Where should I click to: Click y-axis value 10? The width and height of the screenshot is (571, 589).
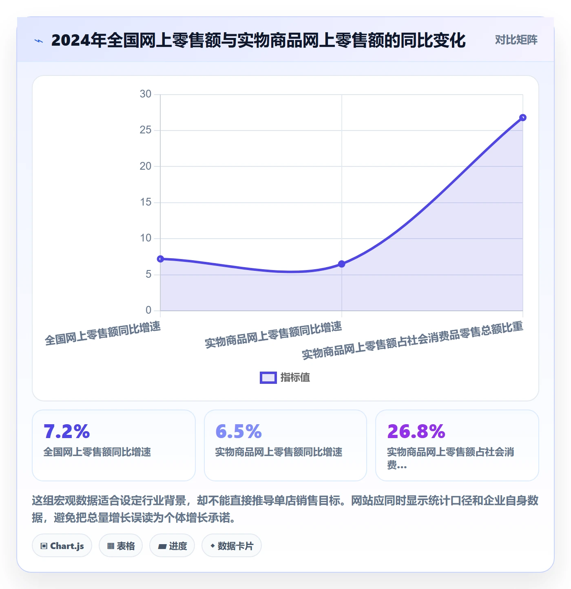146,238
